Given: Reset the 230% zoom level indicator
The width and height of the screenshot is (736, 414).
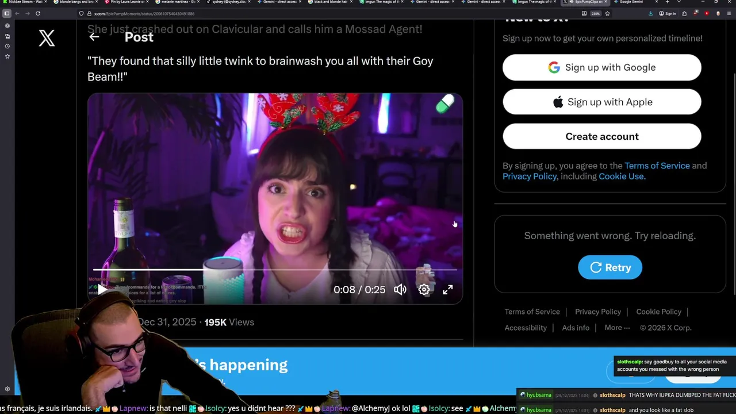Looking at the screenshot, I should [596, 13].
